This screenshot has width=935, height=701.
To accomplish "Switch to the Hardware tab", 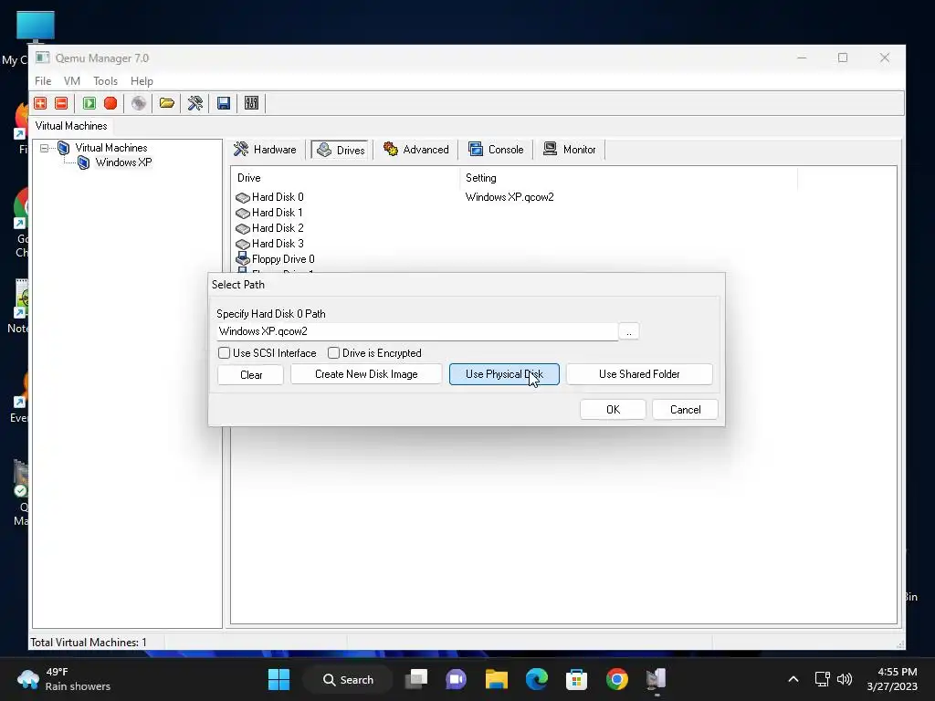I will click(x=266, y=150).
